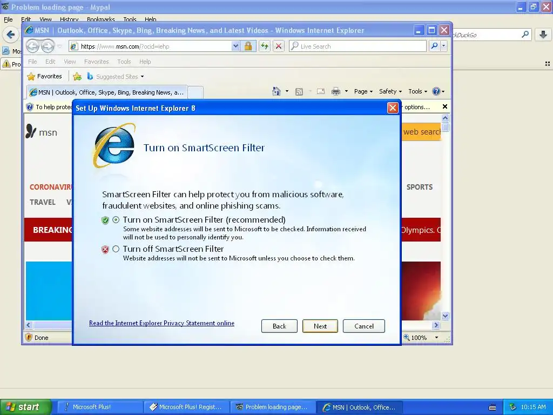
Task: Click the IE stop loading button
Action: click(279, 46)
